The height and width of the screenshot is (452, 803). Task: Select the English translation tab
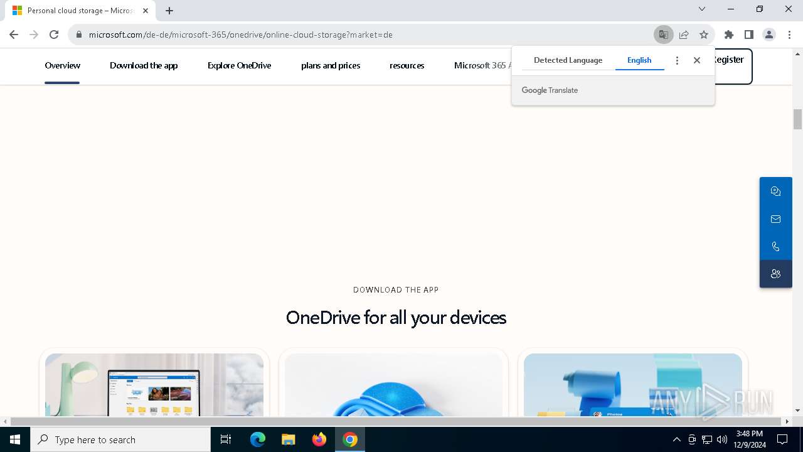(x=639, y=60)
